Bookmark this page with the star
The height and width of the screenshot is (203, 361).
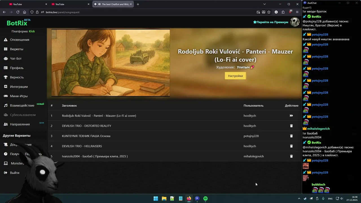269,12
